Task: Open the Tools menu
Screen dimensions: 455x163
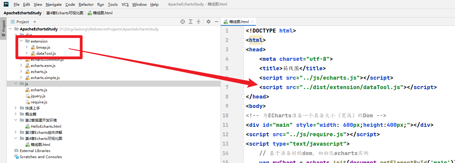Action: pyautogui.click(x=113, y=4)
